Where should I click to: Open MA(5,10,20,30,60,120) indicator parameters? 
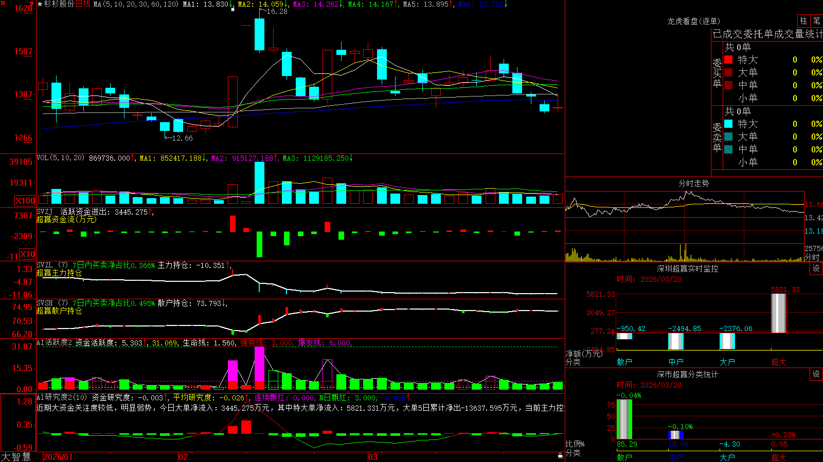(136, 4)
